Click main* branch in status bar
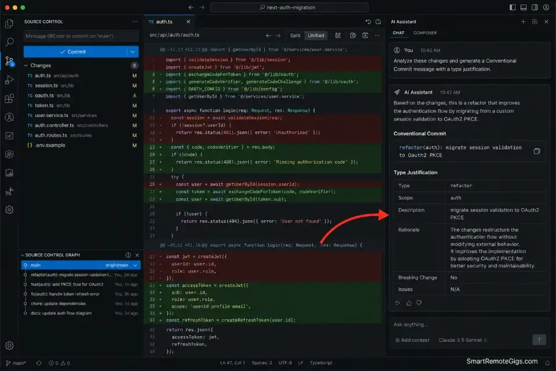 click(16, 363)
